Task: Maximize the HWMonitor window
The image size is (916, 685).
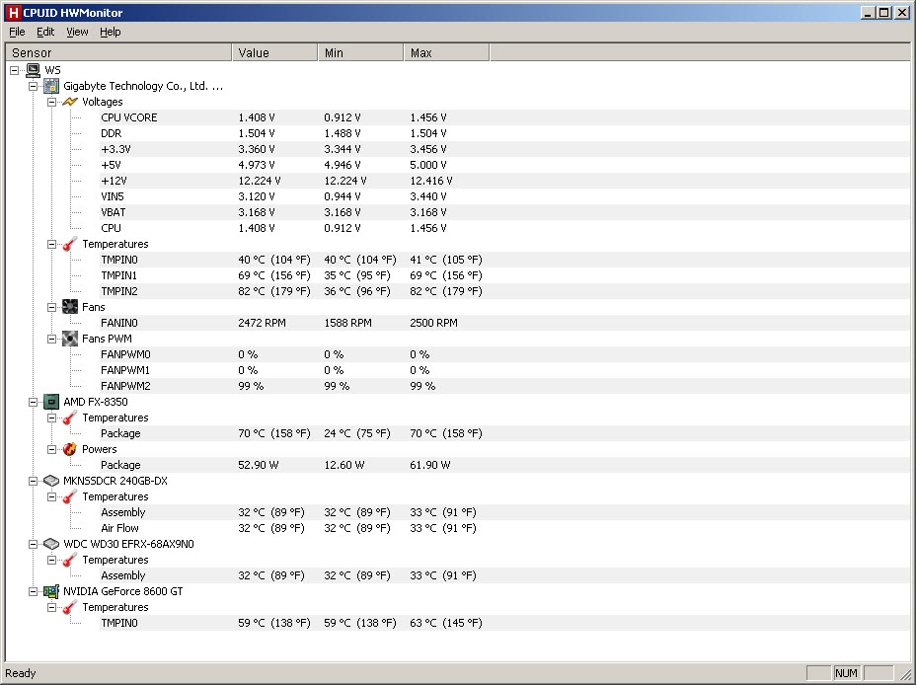Action: (885, 12)
